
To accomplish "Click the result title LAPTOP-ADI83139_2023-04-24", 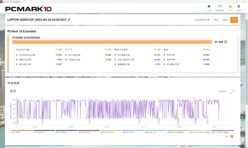I will [37, 20].
